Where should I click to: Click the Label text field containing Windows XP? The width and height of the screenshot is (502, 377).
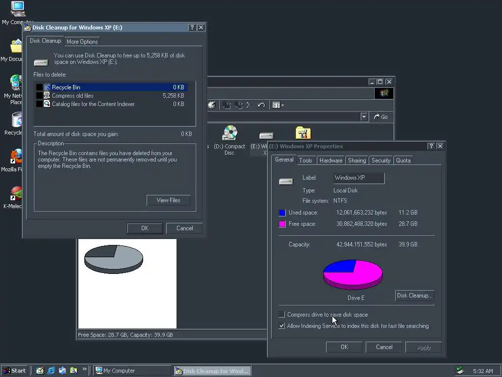click(359, 178)
